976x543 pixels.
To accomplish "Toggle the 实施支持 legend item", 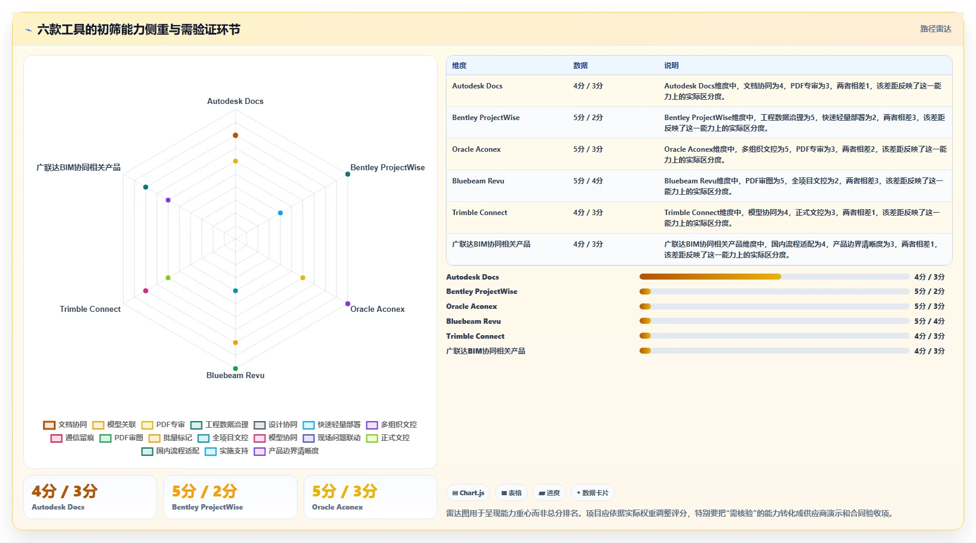I will pos(227,451).
